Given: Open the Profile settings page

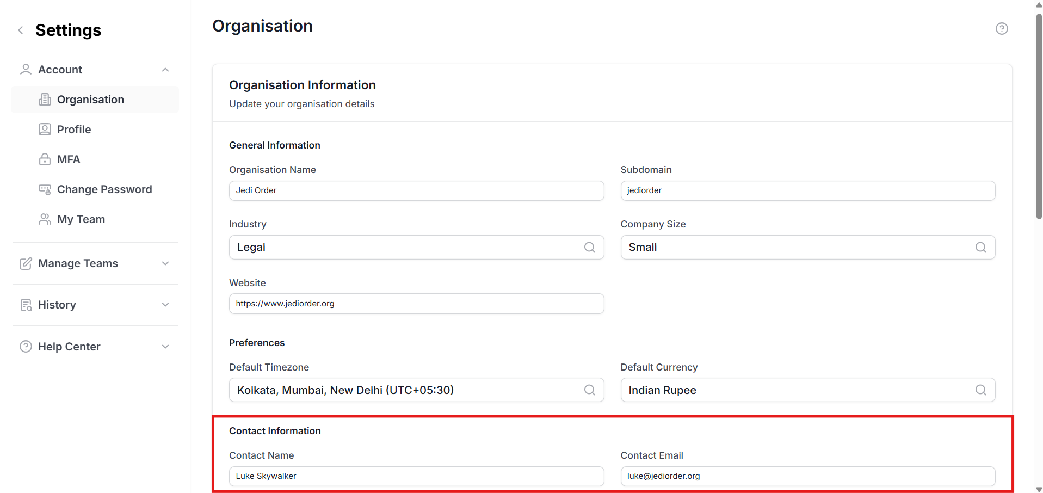Looking at the screenshot, I should click(74, 130).
